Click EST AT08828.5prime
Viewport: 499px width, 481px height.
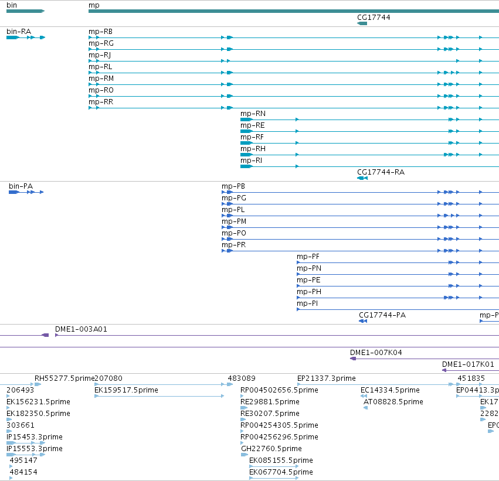(x=393, y=402)
